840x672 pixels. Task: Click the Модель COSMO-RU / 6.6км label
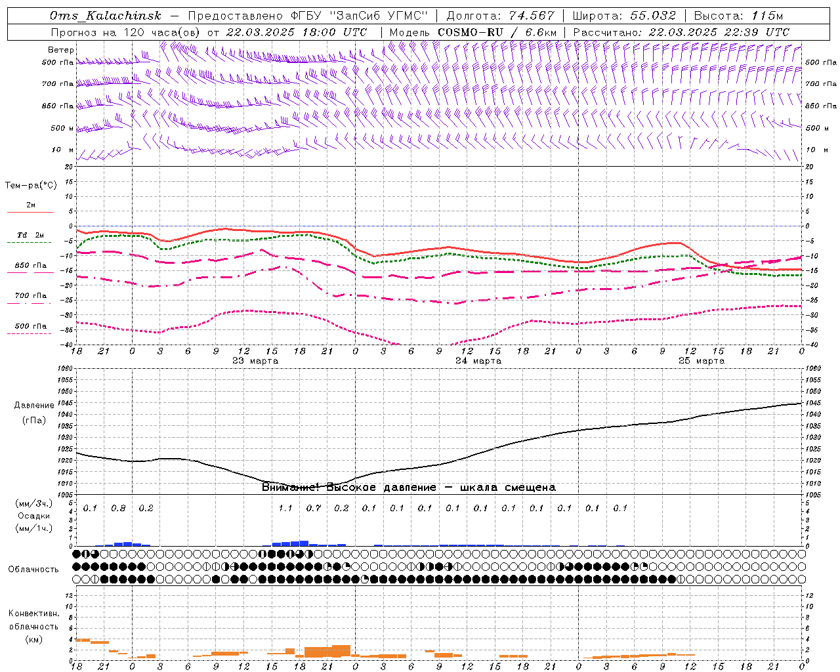pyautogui.click(x=473, y=32)
